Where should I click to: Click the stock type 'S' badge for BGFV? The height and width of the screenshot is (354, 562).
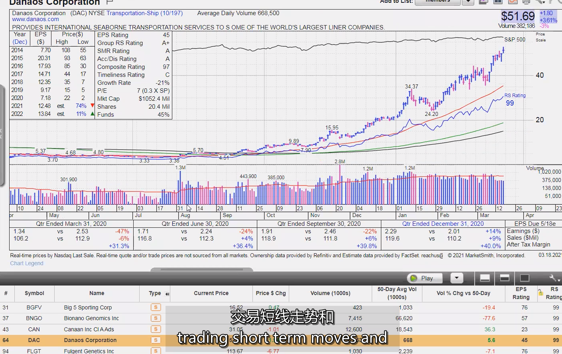156,307
